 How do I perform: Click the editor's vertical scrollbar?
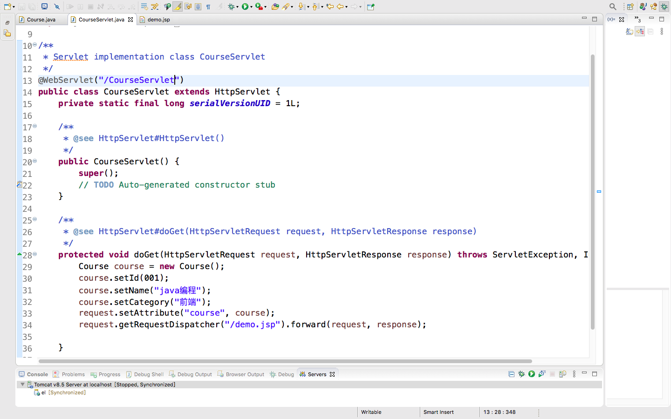[x=593, y=192]
